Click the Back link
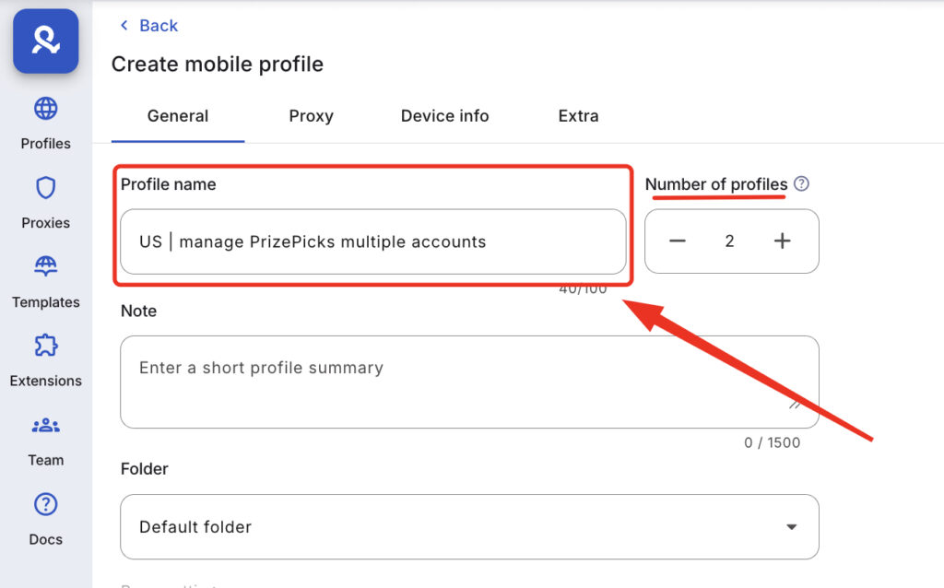Viewport: 944px width, 588px height. point(147,26)
